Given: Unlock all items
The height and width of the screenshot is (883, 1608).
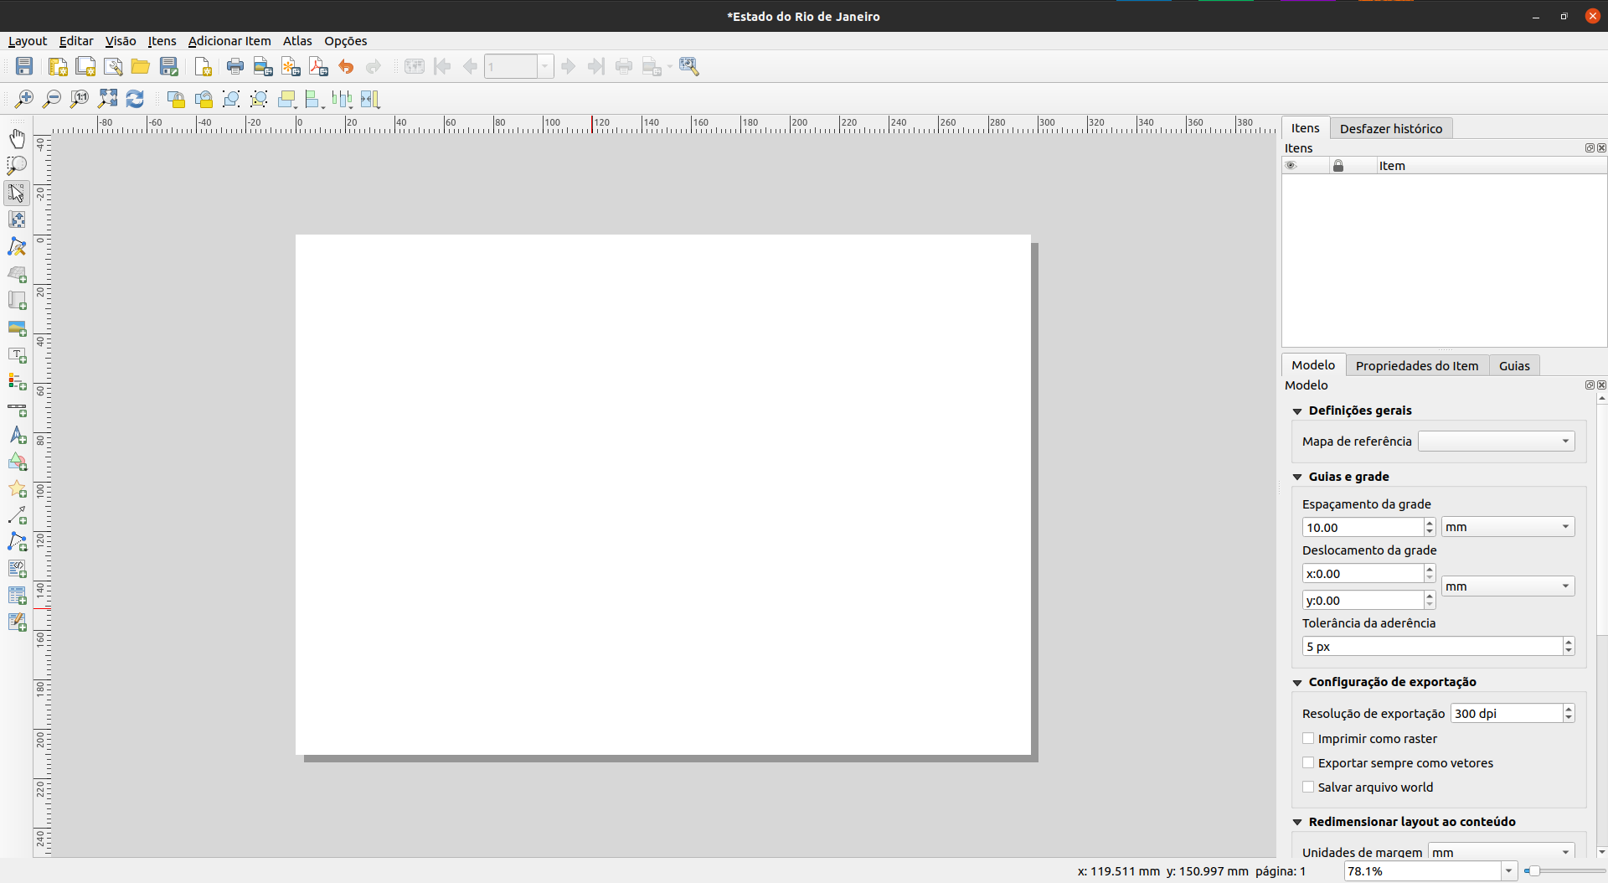Looking at the screenshot, I should pyautogui.click(x=204, y=99).
